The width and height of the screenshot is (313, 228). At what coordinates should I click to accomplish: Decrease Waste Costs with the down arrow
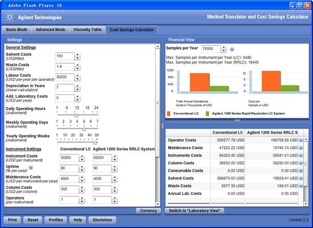click(77, 68)
